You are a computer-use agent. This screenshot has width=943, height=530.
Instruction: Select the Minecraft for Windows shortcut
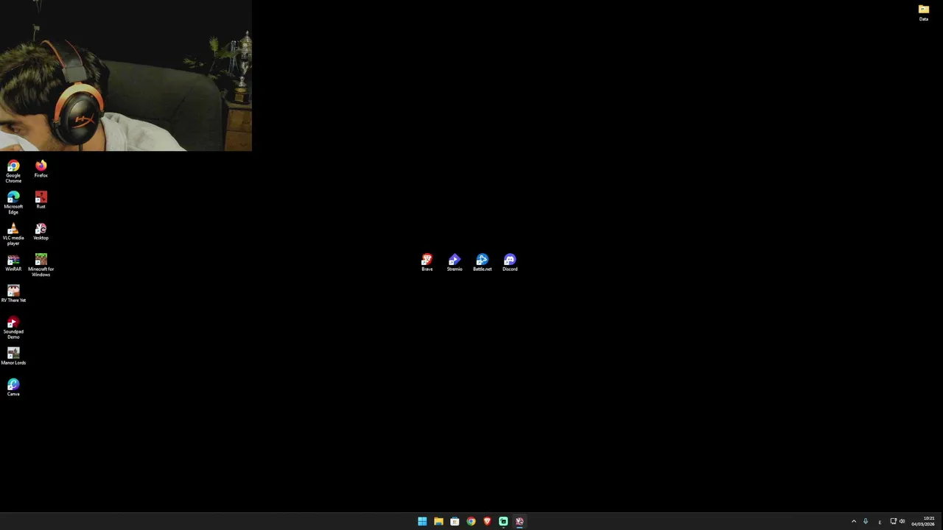[x=41, y=265]
